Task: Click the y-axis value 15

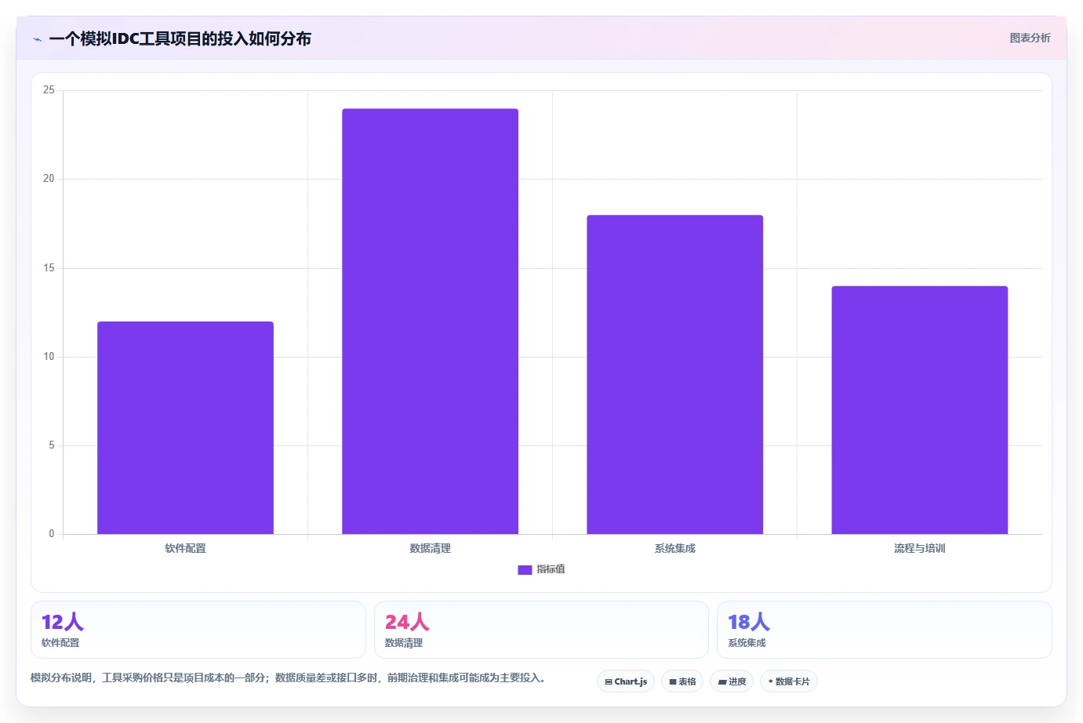Action: (49, 268)
